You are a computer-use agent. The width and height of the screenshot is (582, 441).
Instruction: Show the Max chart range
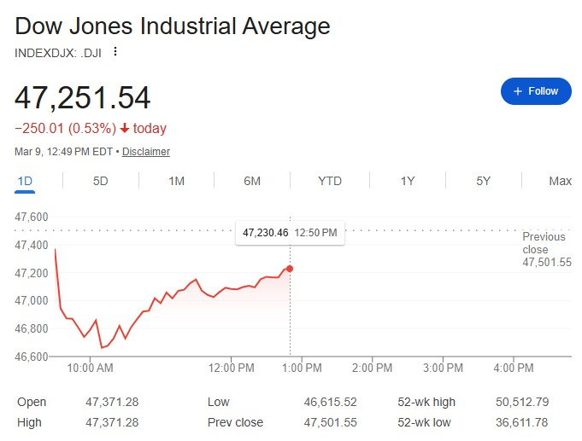(x=560, y=181)
